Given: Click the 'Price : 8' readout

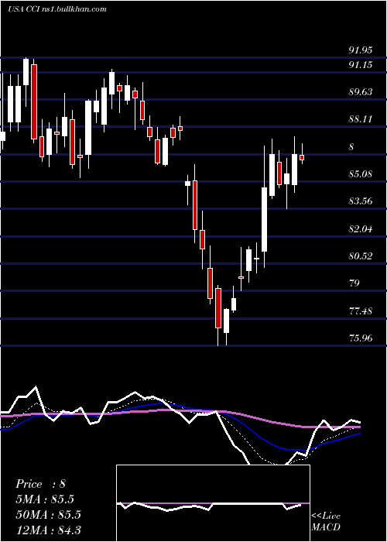Looking at the screenshot, I should pos(40,484).
